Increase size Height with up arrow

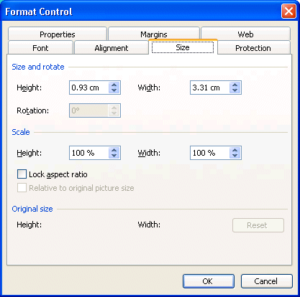[x=114, y=85]
